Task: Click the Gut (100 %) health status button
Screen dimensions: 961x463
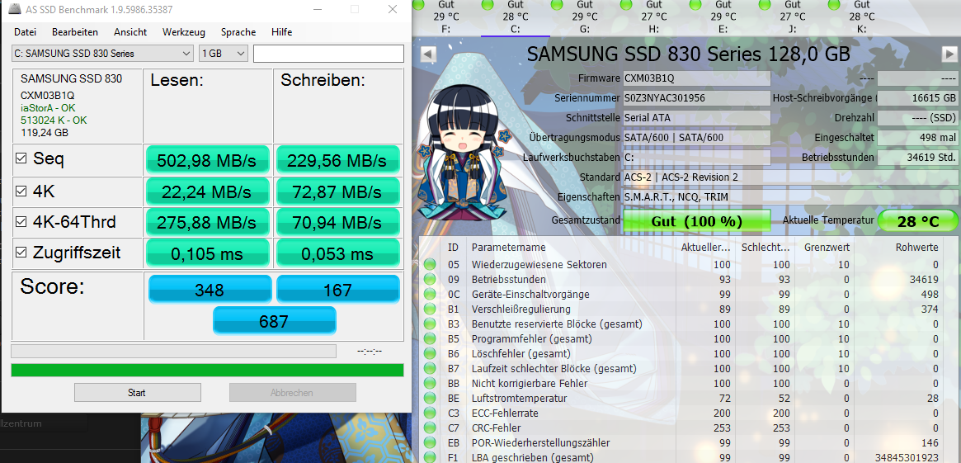Action: click(697, 221)
